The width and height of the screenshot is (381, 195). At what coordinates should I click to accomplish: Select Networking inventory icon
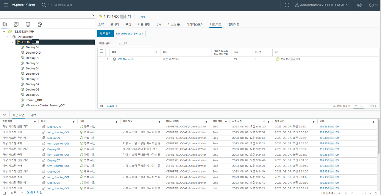click(40, 24)
